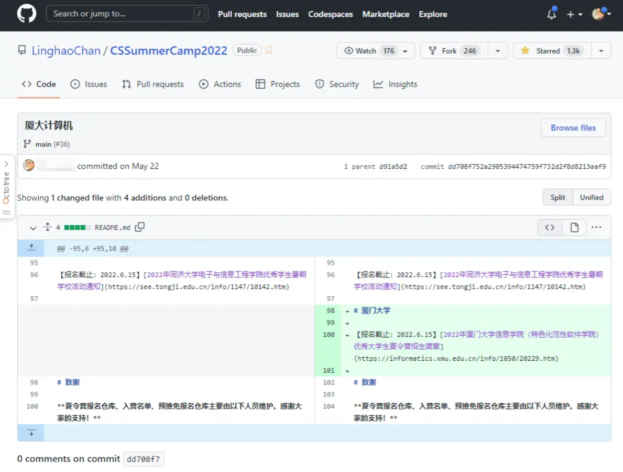Click the notifications bell icon
The height and width of the screenshot is (472, 623).
click(x=552, y=14)
